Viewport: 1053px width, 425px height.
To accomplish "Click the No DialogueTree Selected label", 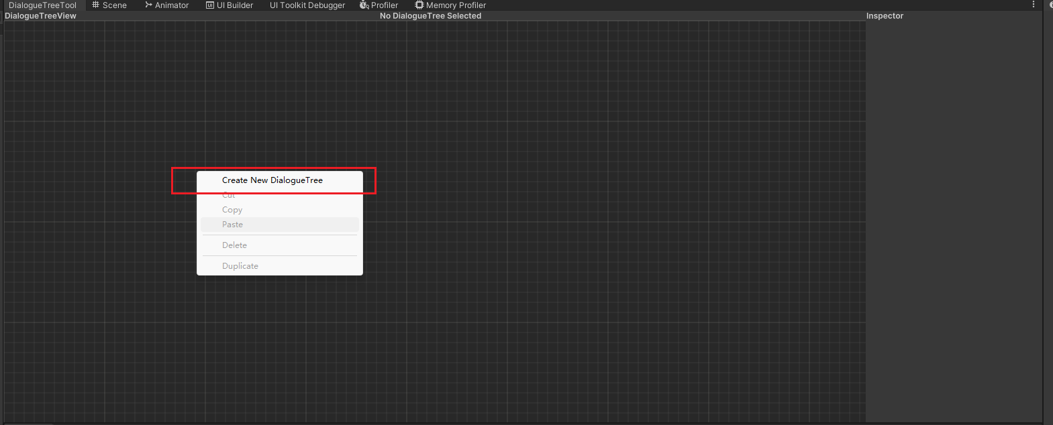I will 430,16.
